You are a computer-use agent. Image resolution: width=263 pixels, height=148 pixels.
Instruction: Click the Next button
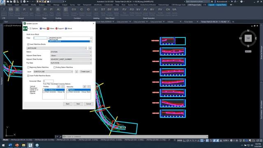[x=78, y=104]
